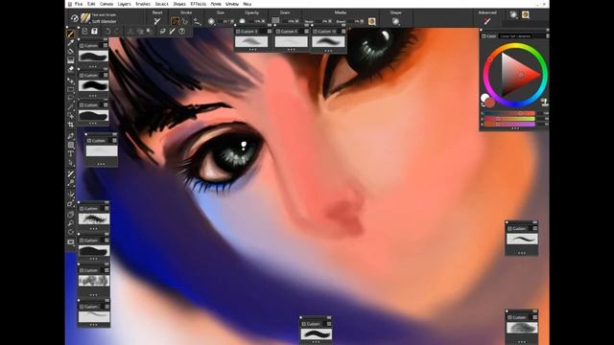Open the Effects menu
This screenshot has width=614, height=345.
(x=199, y=4)
